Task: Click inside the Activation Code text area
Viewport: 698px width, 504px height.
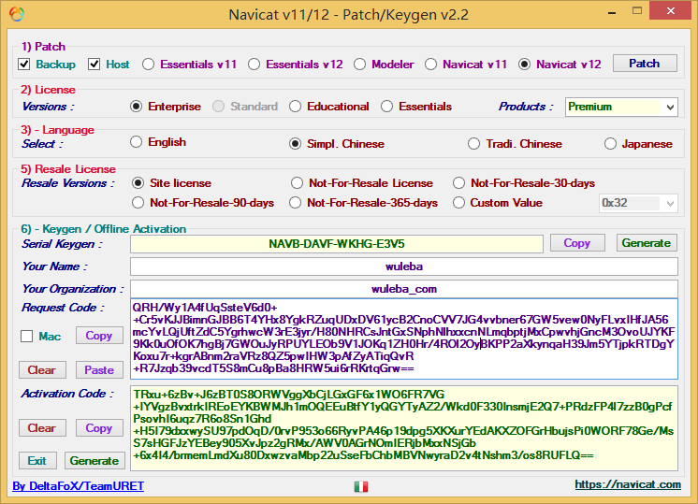Action: (x=404, y=428)
